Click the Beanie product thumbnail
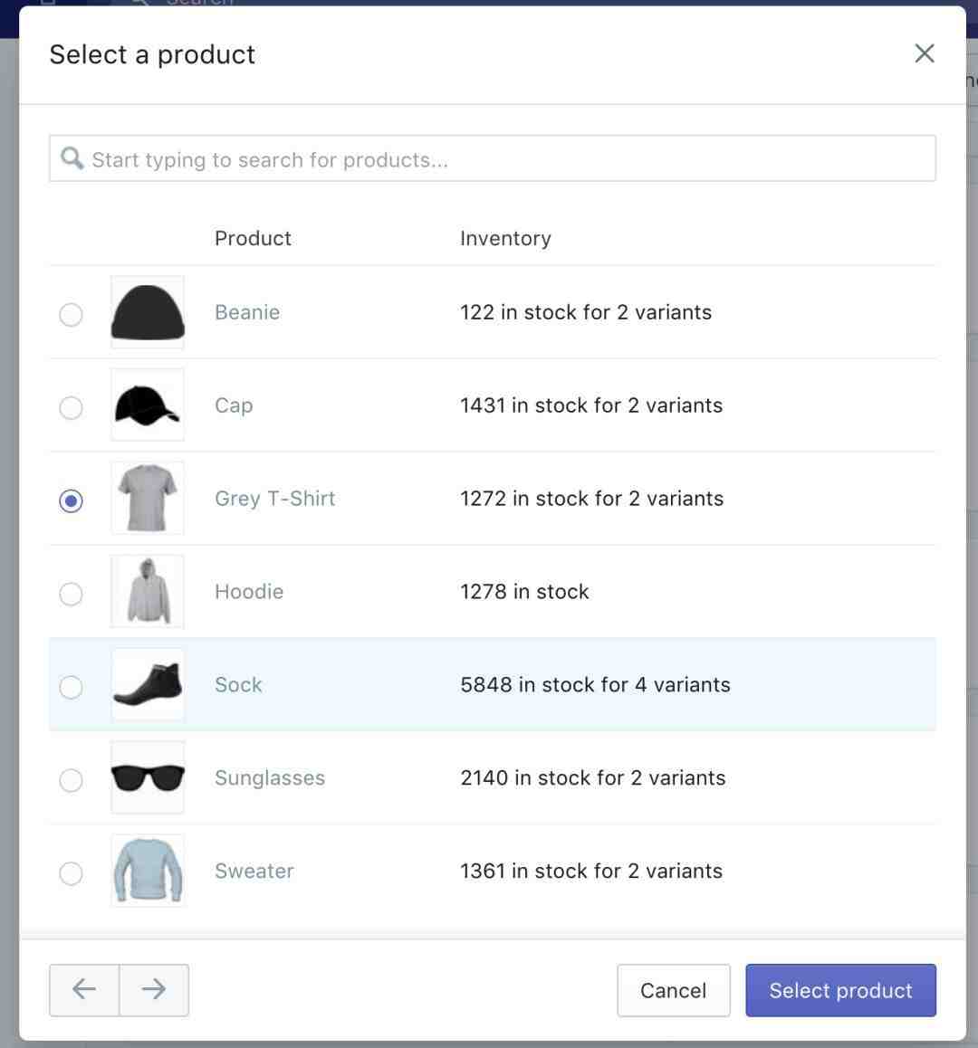Viewport: 978px width, 1048px height. tap(148, 312)
